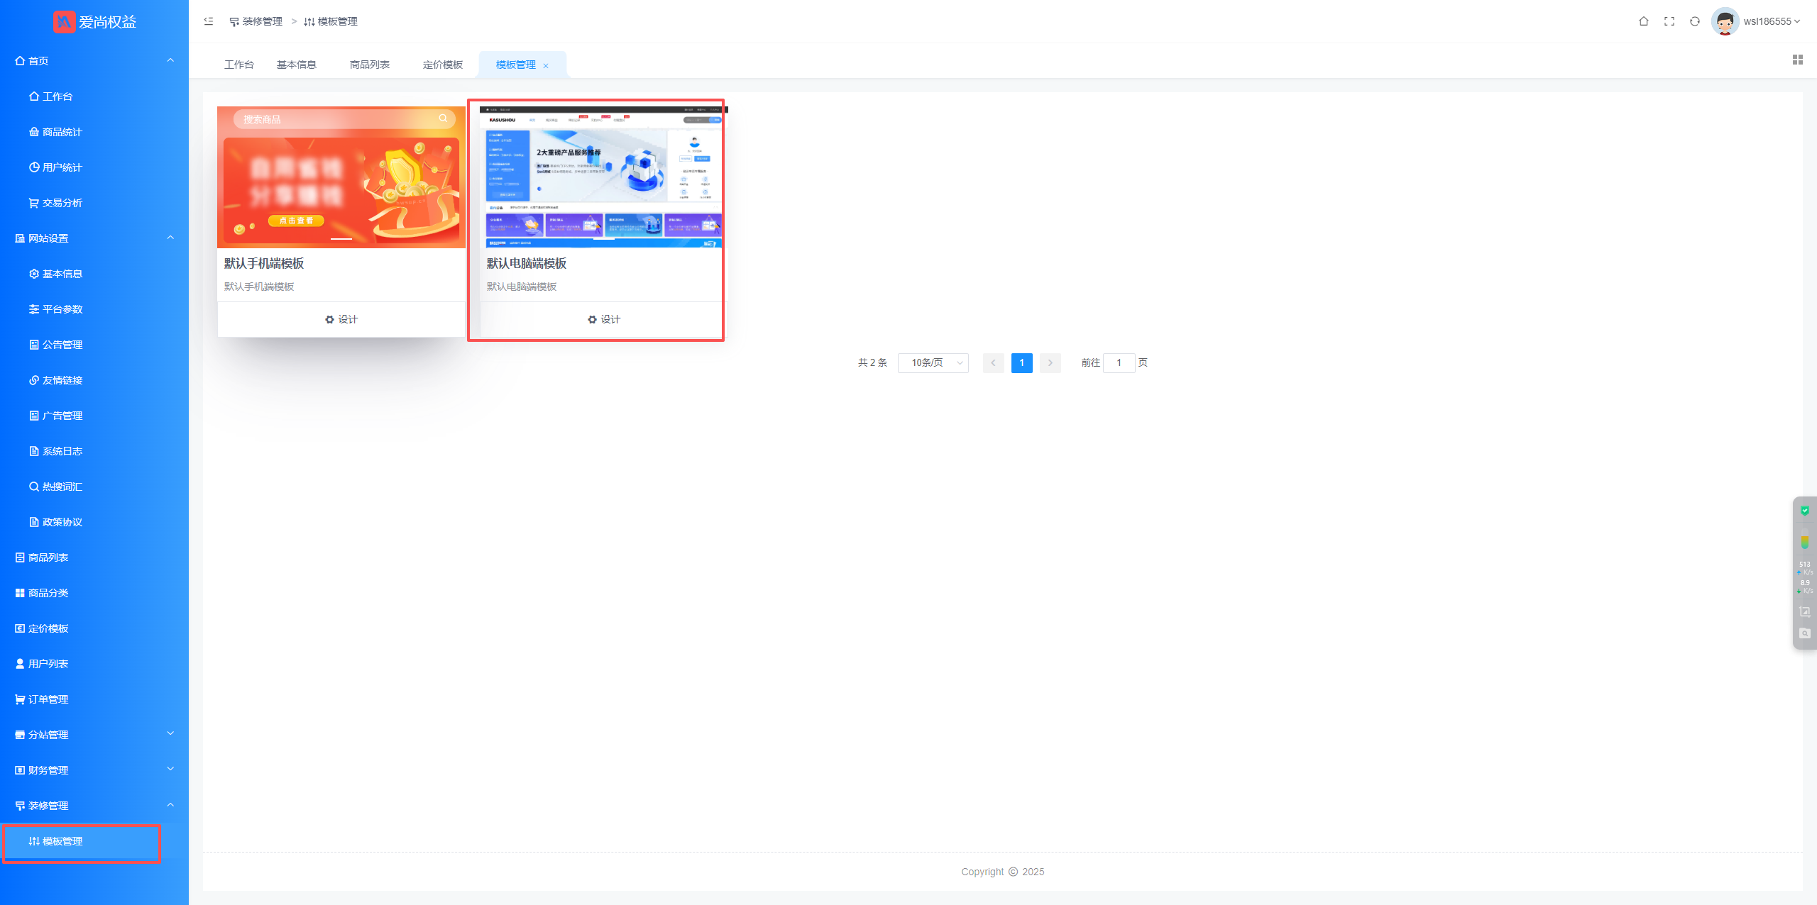This screenshot has height=905, width=1817.
Task: Click the 前往 page number input field
Action: click(x=1119, y=363)
